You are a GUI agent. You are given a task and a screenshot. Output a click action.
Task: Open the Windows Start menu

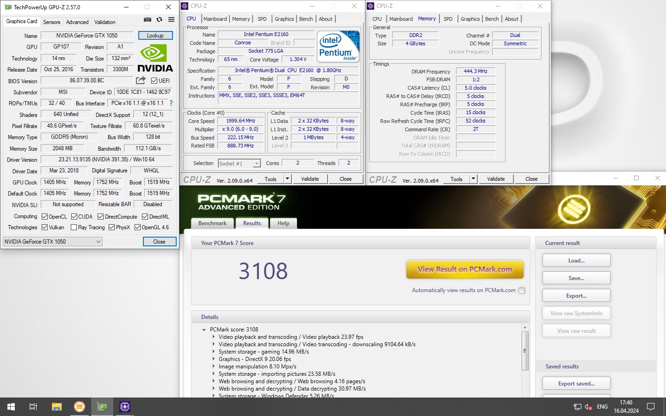point(11,407)
